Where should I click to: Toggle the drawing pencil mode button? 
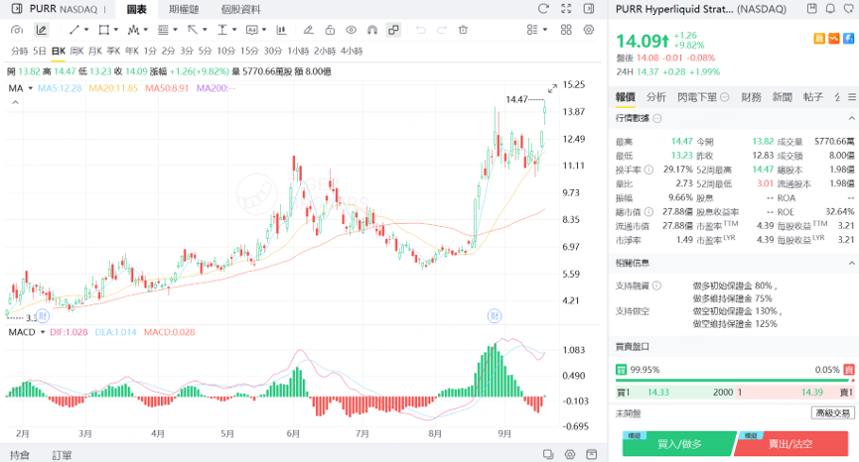pyautogui.click(x=41, y=30)
